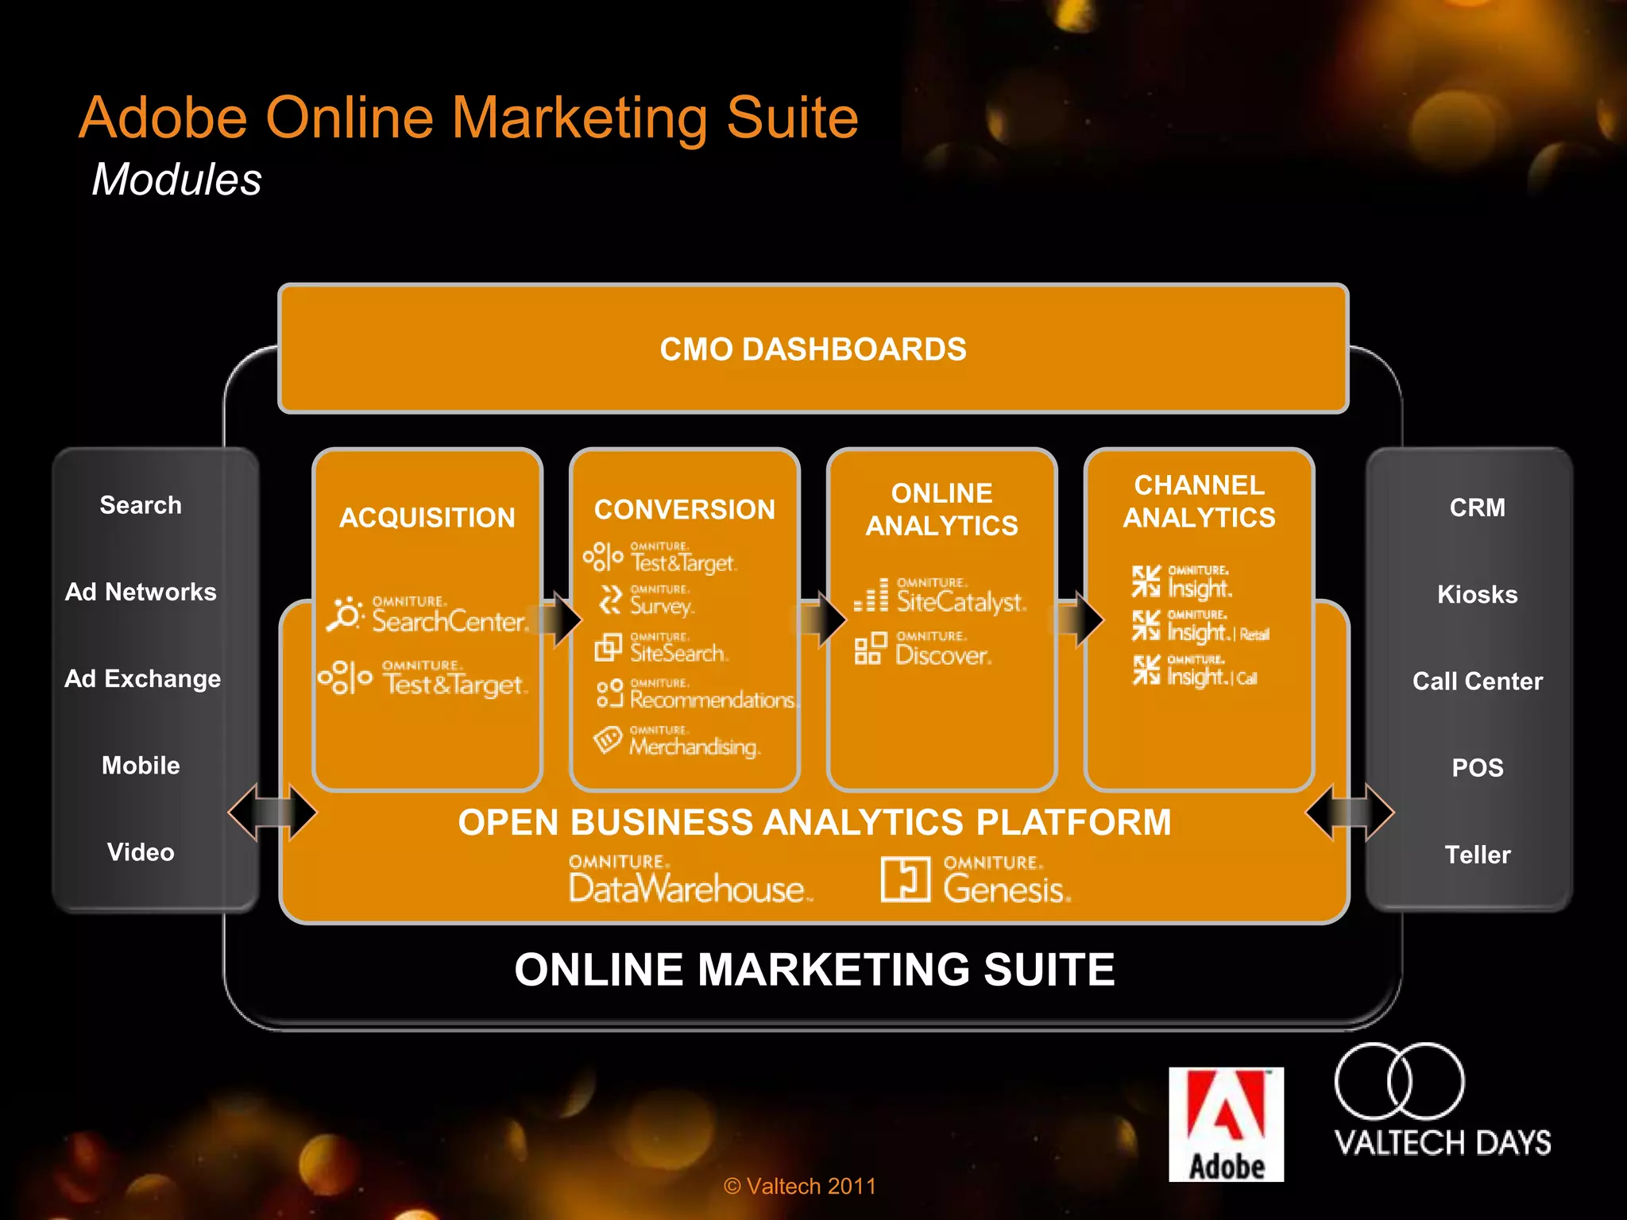Click Ad Exchange in the left panel
Viewport: 1627px width, 1220px height.
click(143, 679)
